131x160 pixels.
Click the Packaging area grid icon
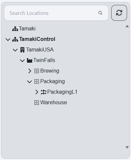37,81
